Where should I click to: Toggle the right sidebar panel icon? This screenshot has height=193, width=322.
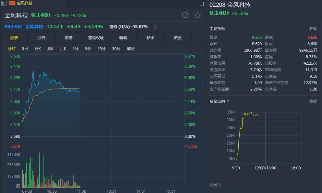tap(202, 3)
